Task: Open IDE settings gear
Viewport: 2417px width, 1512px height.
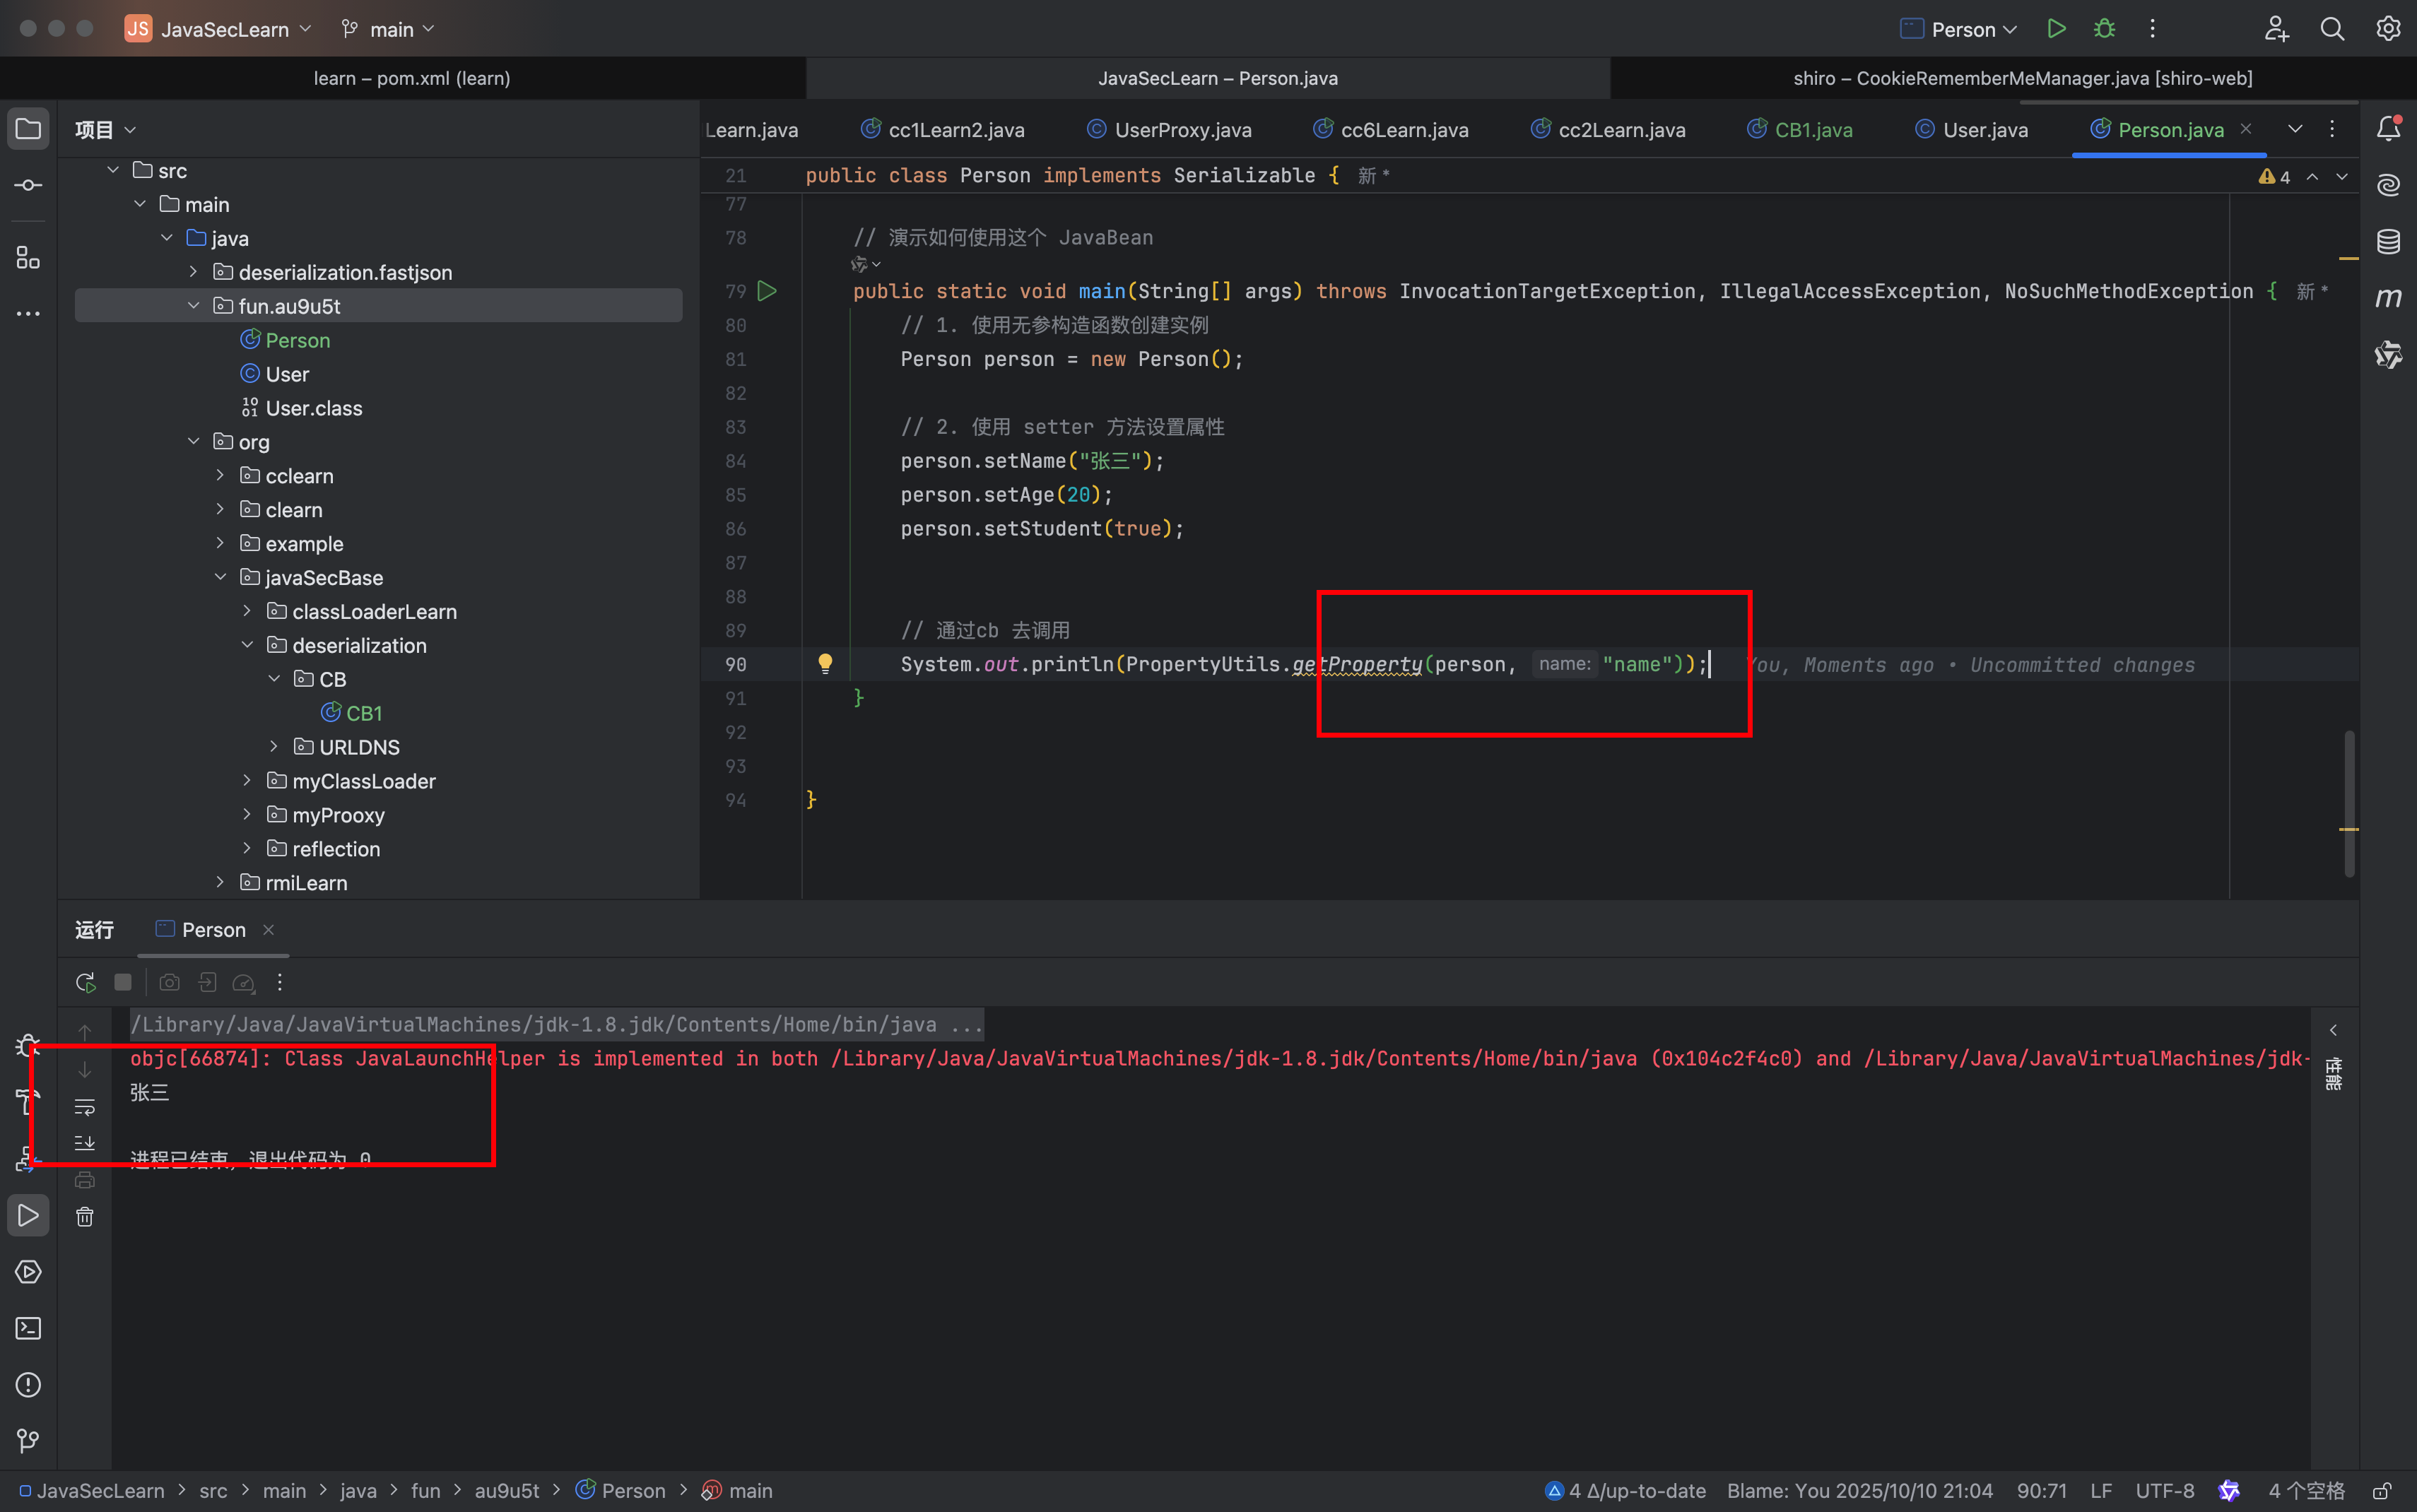Action: click(x=2388, y=29)
